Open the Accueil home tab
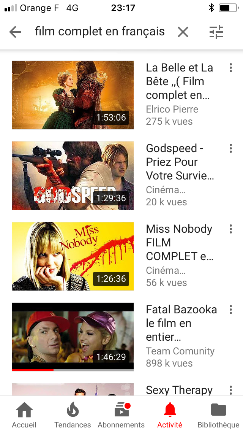The width and height of the screenshot is (243, 432). (24, 415)
